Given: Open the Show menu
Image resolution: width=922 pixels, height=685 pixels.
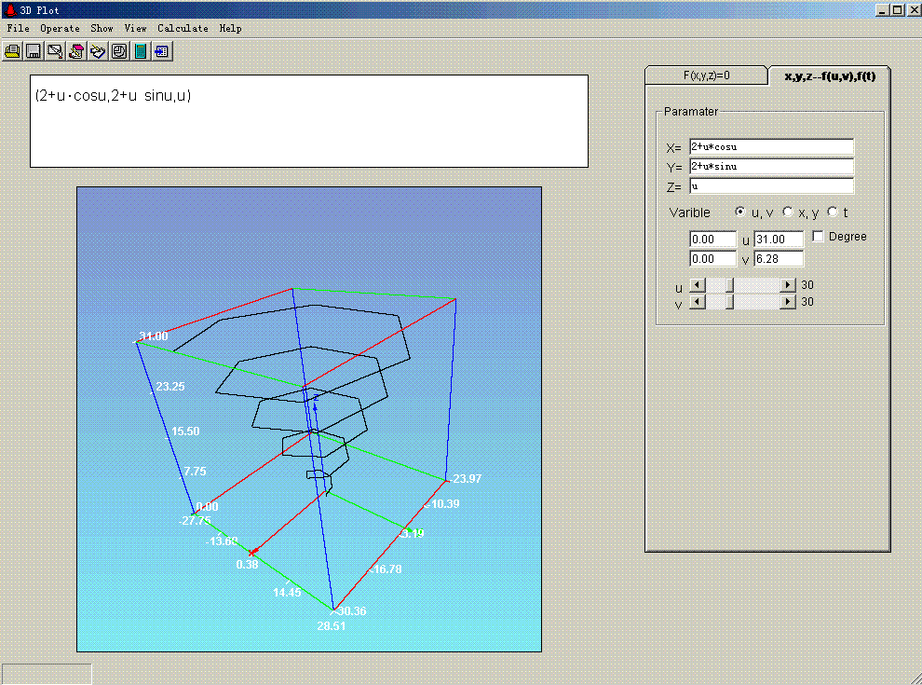Looking at the screenshot, I should [x=102, y=28].
